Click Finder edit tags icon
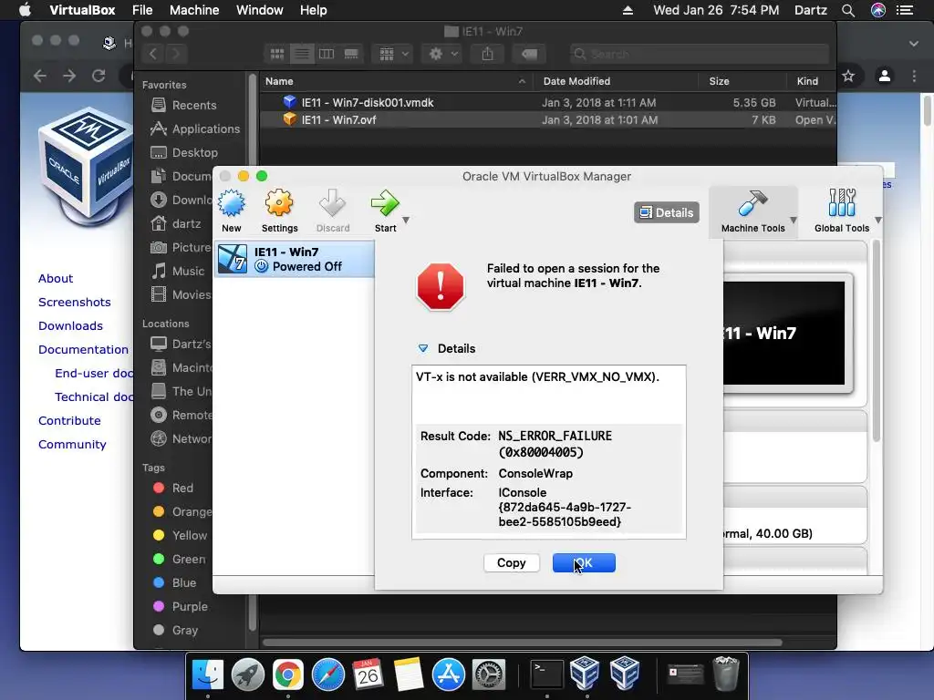Screen dimensions: 934x700 pyautogui.click(x=529, y=54)
